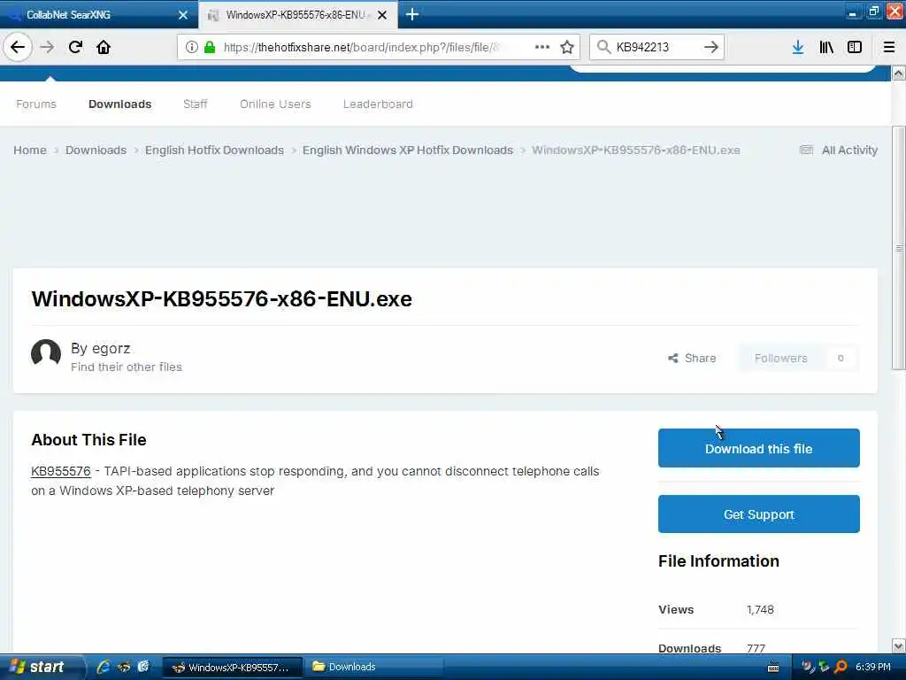Click the Share button

692,358
